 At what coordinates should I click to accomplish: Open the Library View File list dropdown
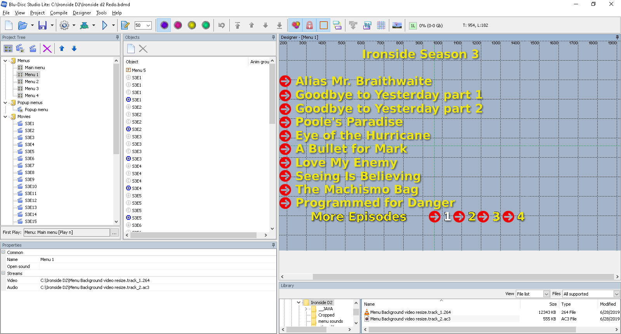pos(546,294)
